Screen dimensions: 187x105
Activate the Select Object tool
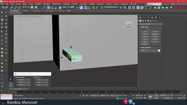pos(32,8)
